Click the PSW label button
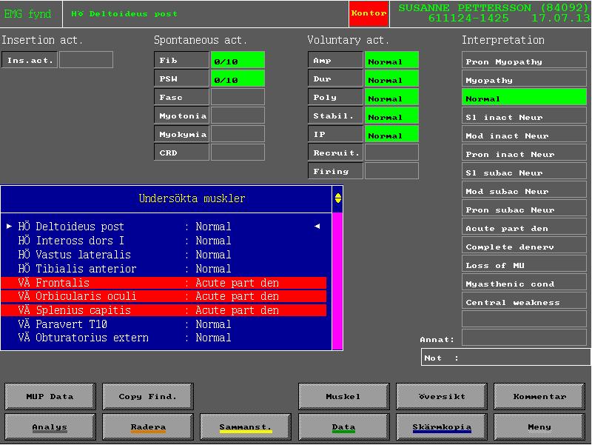 tap(181, 78)
